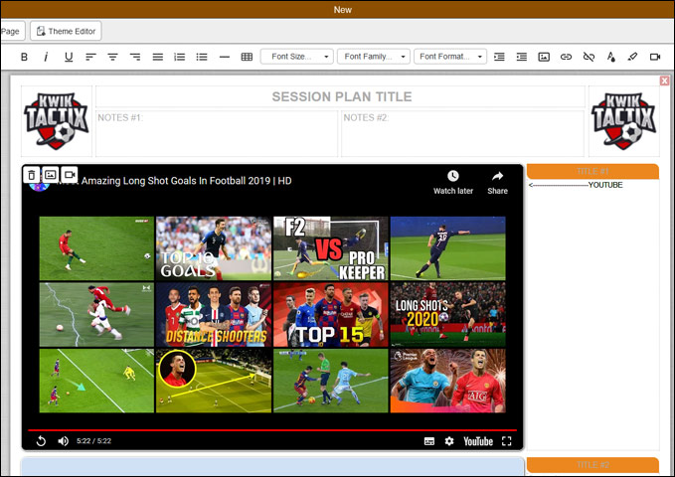Click the Session Plan Title field

click(341, 97)
